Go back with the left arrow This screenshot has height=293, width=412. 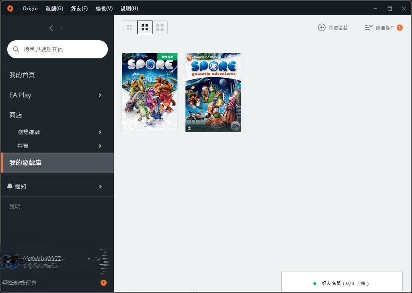51,28
